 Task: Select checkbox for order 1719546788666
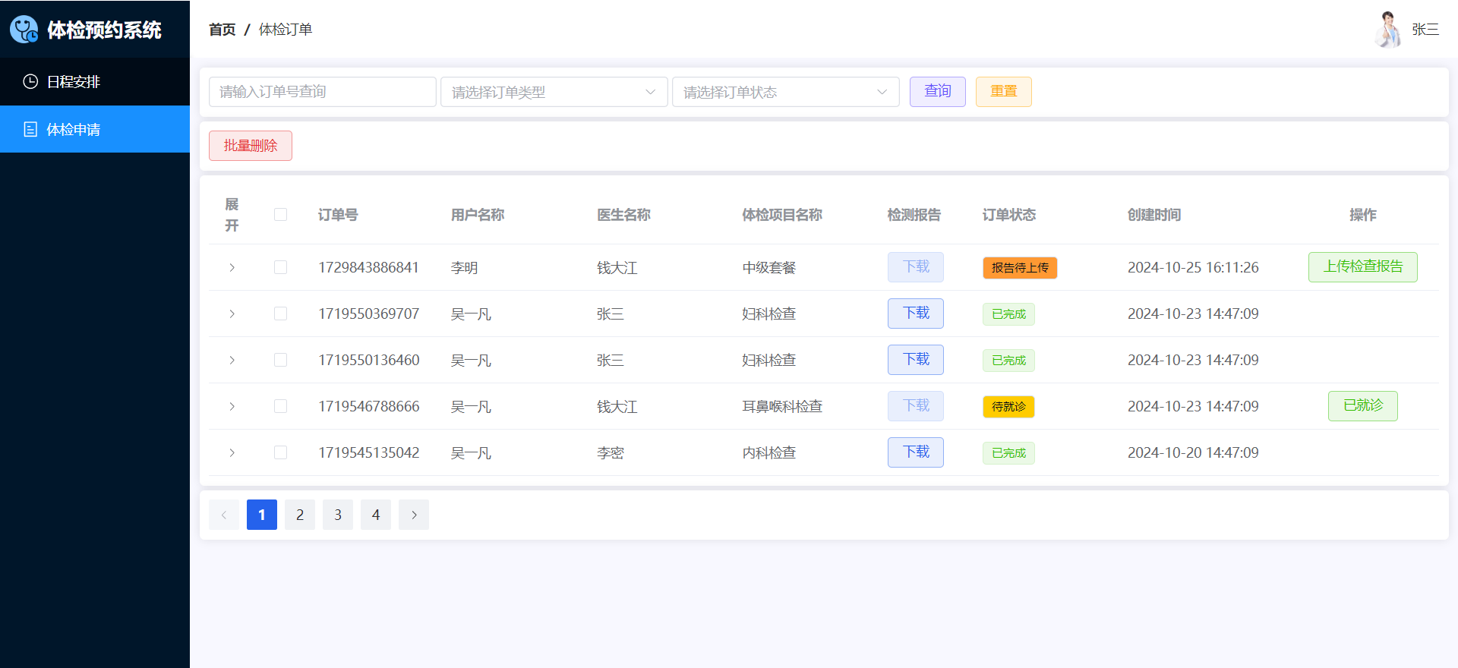tap(280, 406)
